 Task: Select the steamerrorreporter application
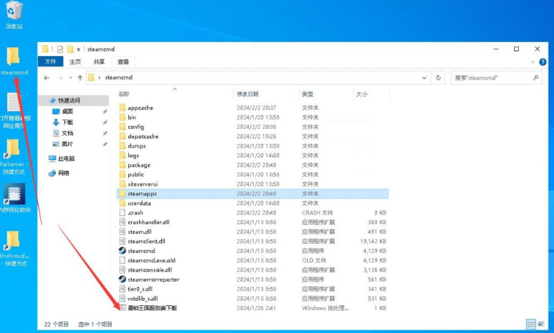point(153,279)
